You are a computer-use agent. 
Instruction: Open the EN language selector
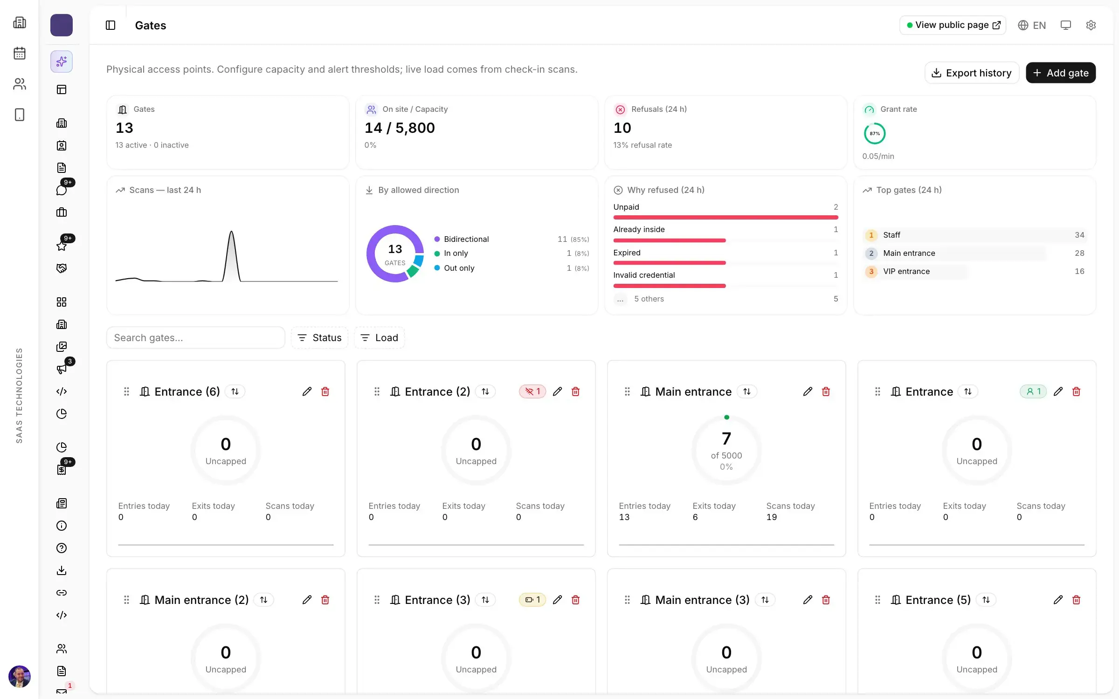(x=1032, y=25)
